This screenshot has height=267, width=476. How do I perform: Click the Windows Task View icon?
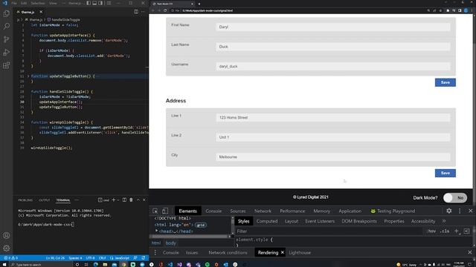point(86,264)
